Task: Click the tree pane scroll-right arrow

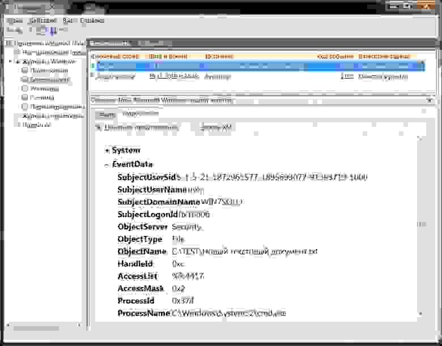Action: point(79,326)
